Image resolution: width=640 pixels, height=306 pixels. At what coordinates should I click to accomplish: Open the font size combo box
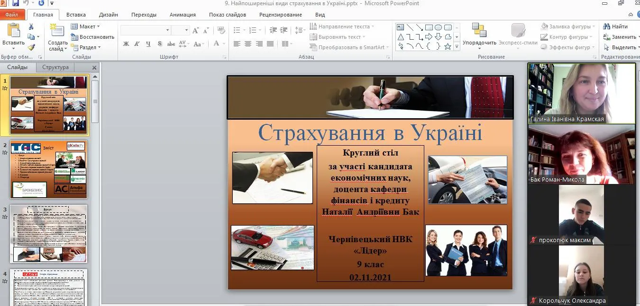(x=180, y=30)
